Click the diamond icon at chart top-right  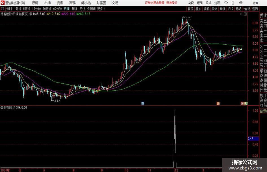241,14
